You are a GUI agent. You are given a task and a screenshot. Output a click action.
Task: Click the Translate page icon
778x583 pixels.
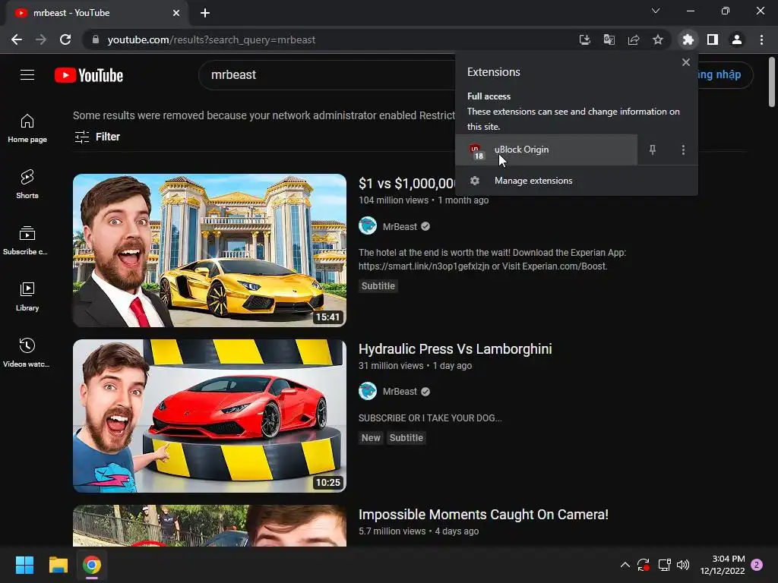tap(609, 39)
